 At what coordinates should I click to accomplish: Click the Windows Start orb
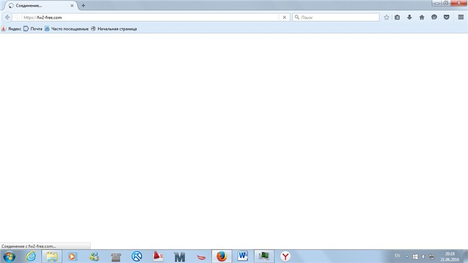[9, 257]
